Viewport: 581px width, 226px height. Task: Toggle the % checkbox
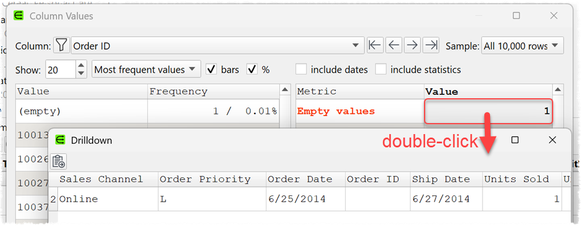click(x=252, y=69)
